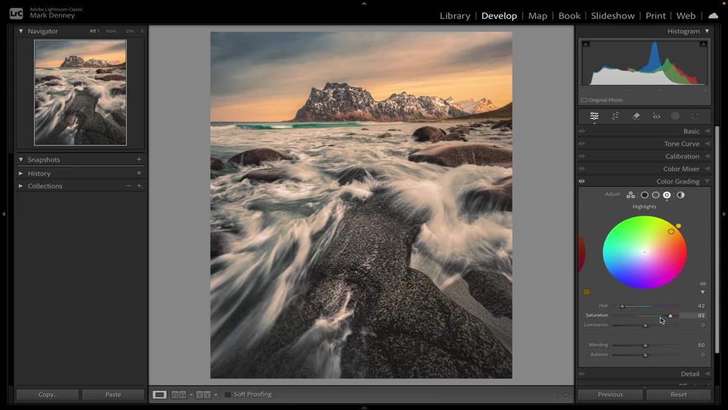Remove collection with minus icon
This screenshot has width=728, height=410.
click(x=128, y=186)
